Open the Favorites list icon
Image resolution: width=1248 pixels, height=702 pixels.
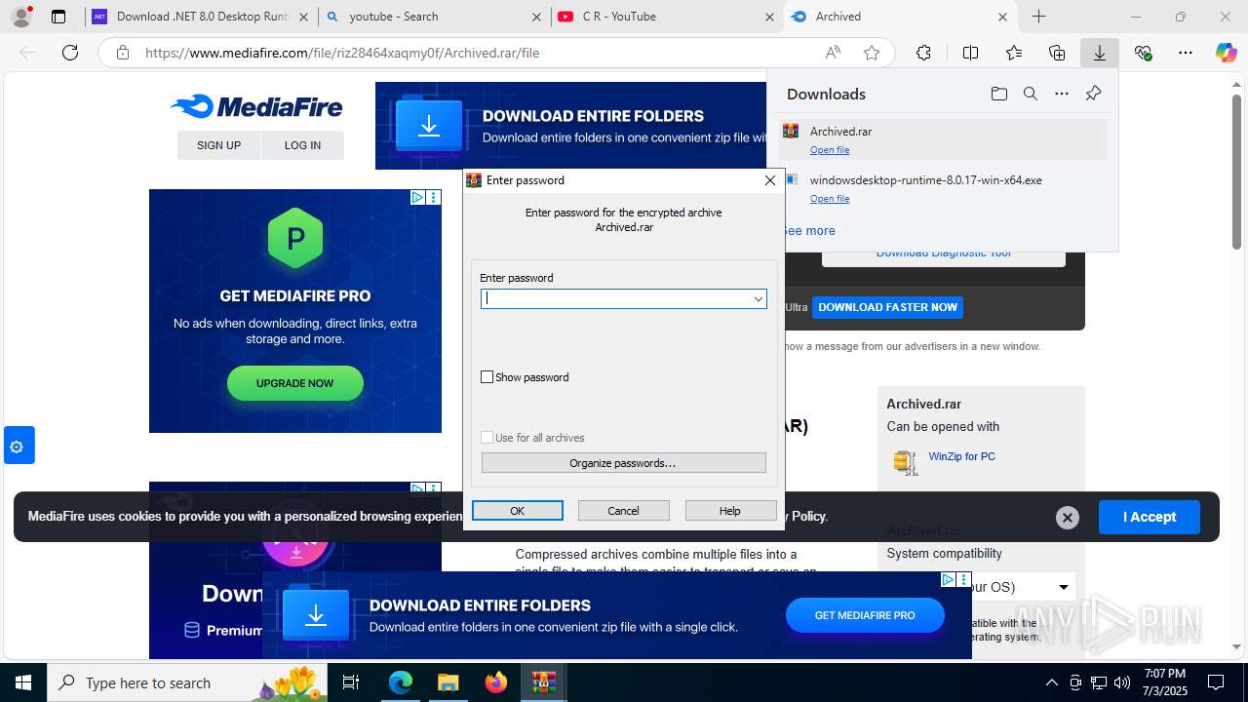tap(1014, 53)
